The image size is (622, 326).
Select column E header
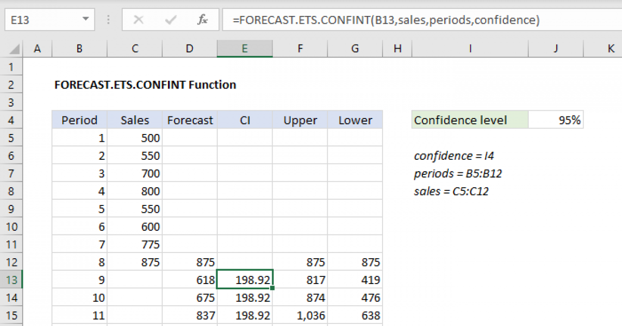[245, 48]
